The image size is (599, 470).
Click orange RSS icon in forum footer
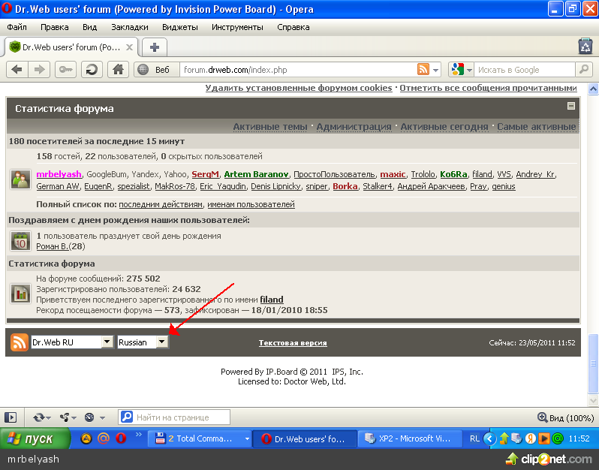(20, 342)
